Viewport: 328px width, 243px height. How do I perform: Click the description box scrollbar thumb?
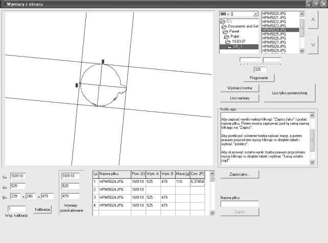tap(312, 140)
